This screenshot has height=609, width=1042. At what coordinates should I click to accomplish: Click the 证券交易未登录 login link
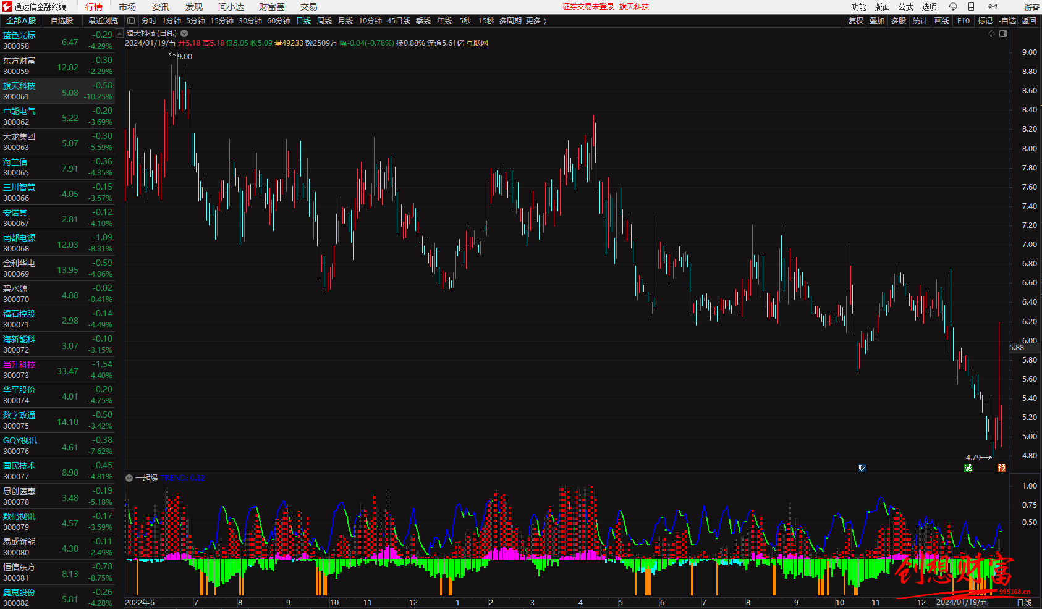[x=588, y=7]
